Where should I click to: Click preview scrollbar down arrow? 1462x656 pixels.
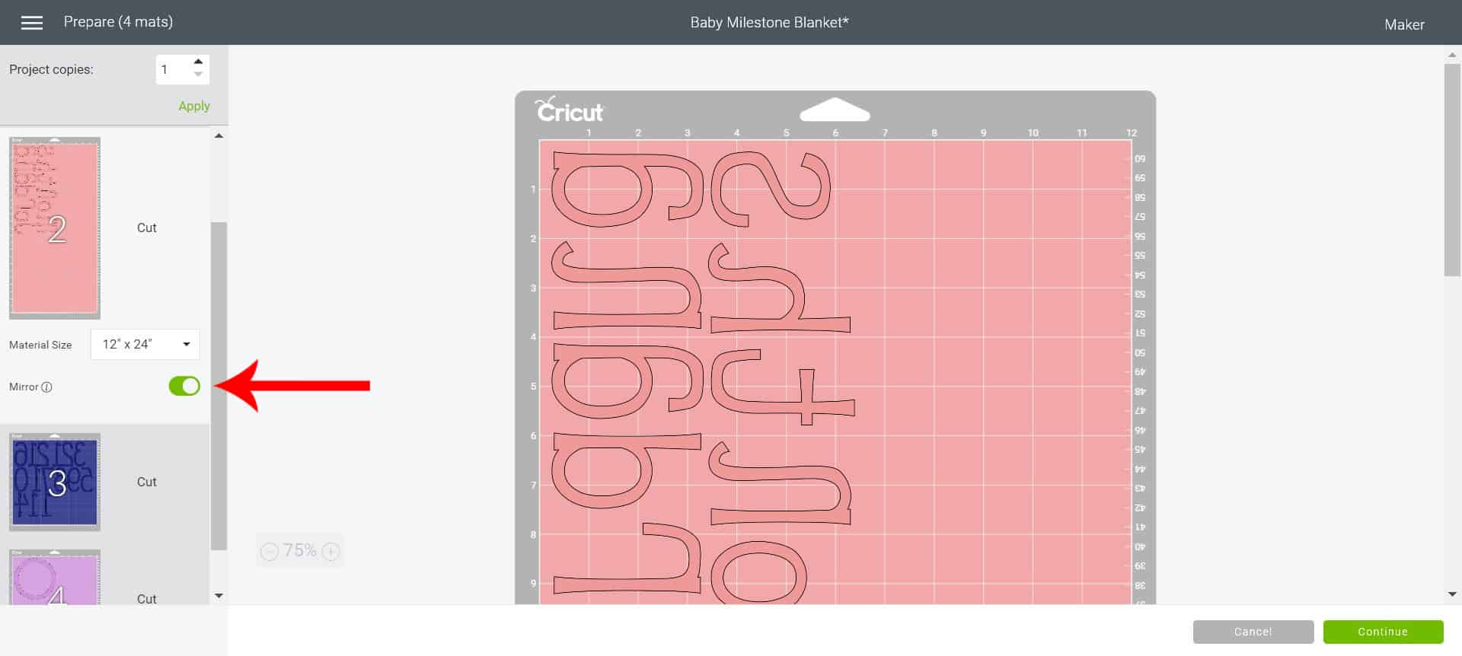(x=1452, y=594)
